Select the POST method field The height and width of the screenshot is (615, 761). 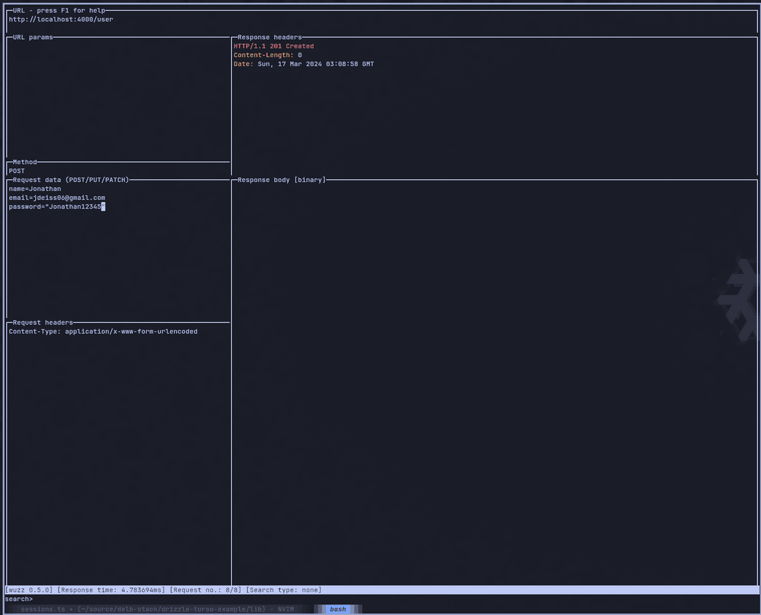(17, 171)
